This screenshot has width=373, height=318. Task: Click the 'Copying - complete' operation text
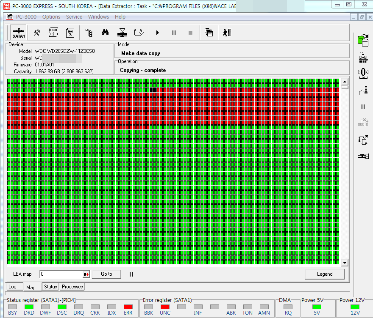click(x=143, y=70)
